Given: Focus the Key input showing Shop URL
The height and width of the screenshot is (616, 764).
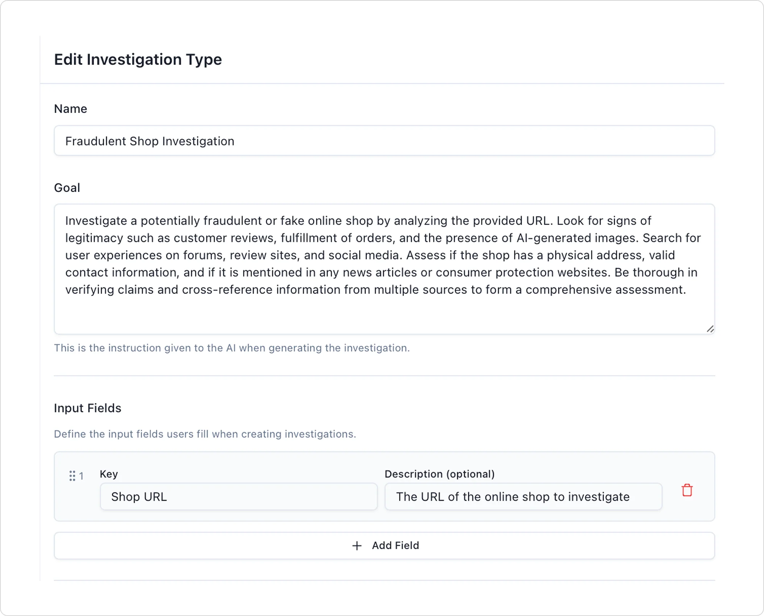Looking at the screenshot, I should (239, 496).
